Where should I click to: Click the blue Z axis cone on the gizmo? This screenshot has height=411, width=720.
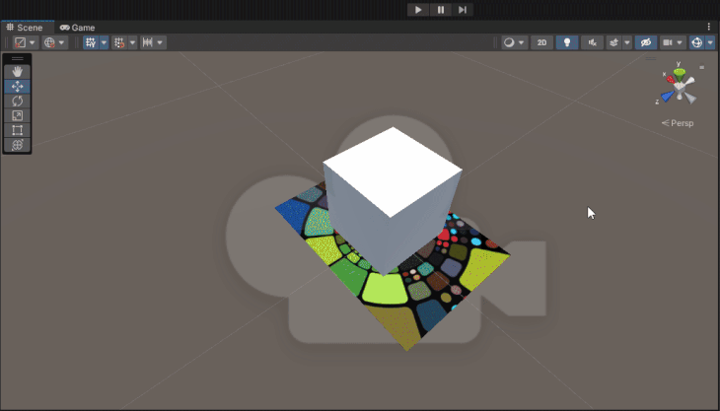pos(668,96)
